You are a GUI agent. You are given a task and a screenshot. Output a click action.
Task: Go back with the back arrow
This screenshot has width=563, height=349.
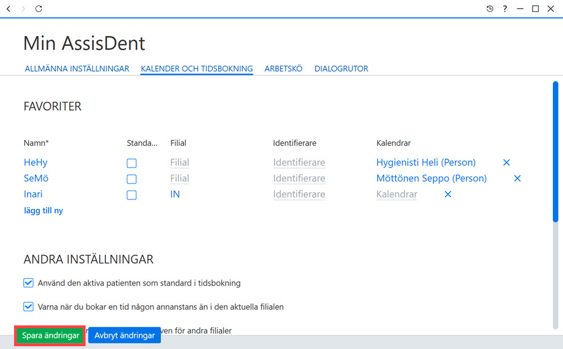[x=8, y=8]
